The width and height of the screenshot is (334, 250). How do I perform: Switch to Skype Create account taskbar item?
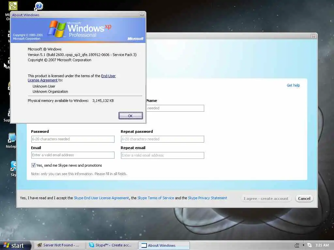[112, 245]
